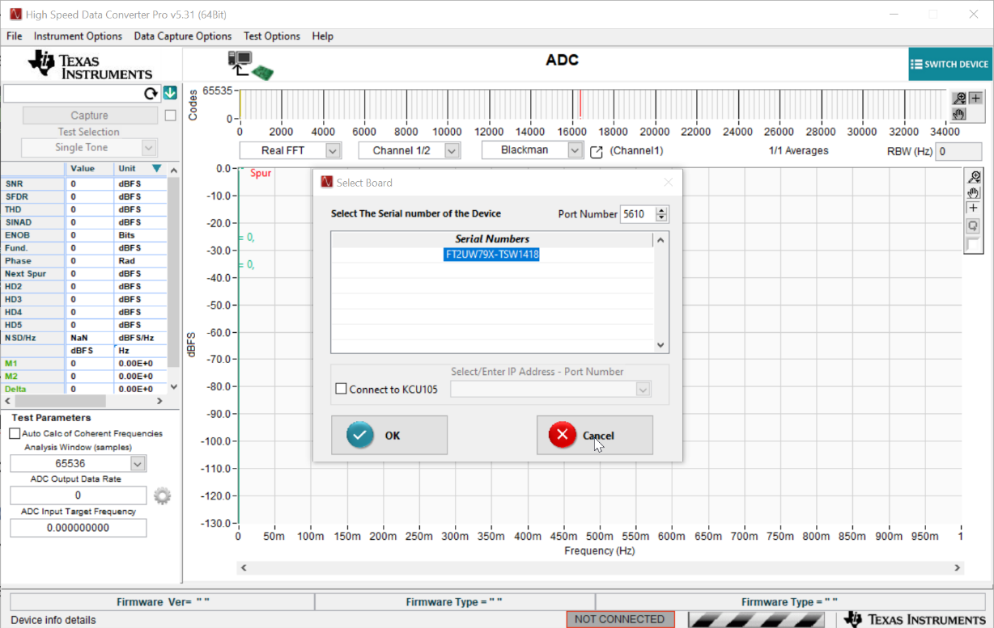994x628 pixels.
Task: Select pan hand tool in FFT palette
Action: pyautogui.click(x=974, y=192)
